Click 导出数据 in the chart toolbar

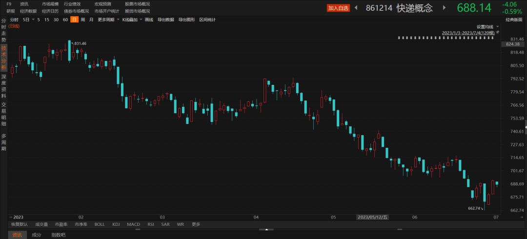pos(165,20)
